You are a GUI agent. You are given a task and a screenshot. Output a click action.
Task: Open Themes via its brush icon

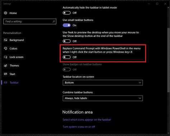(5, 66)
